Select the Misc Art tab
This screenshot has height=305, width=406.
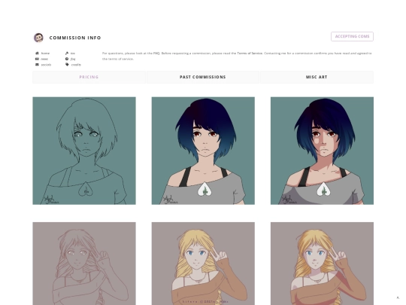(317, 77)
